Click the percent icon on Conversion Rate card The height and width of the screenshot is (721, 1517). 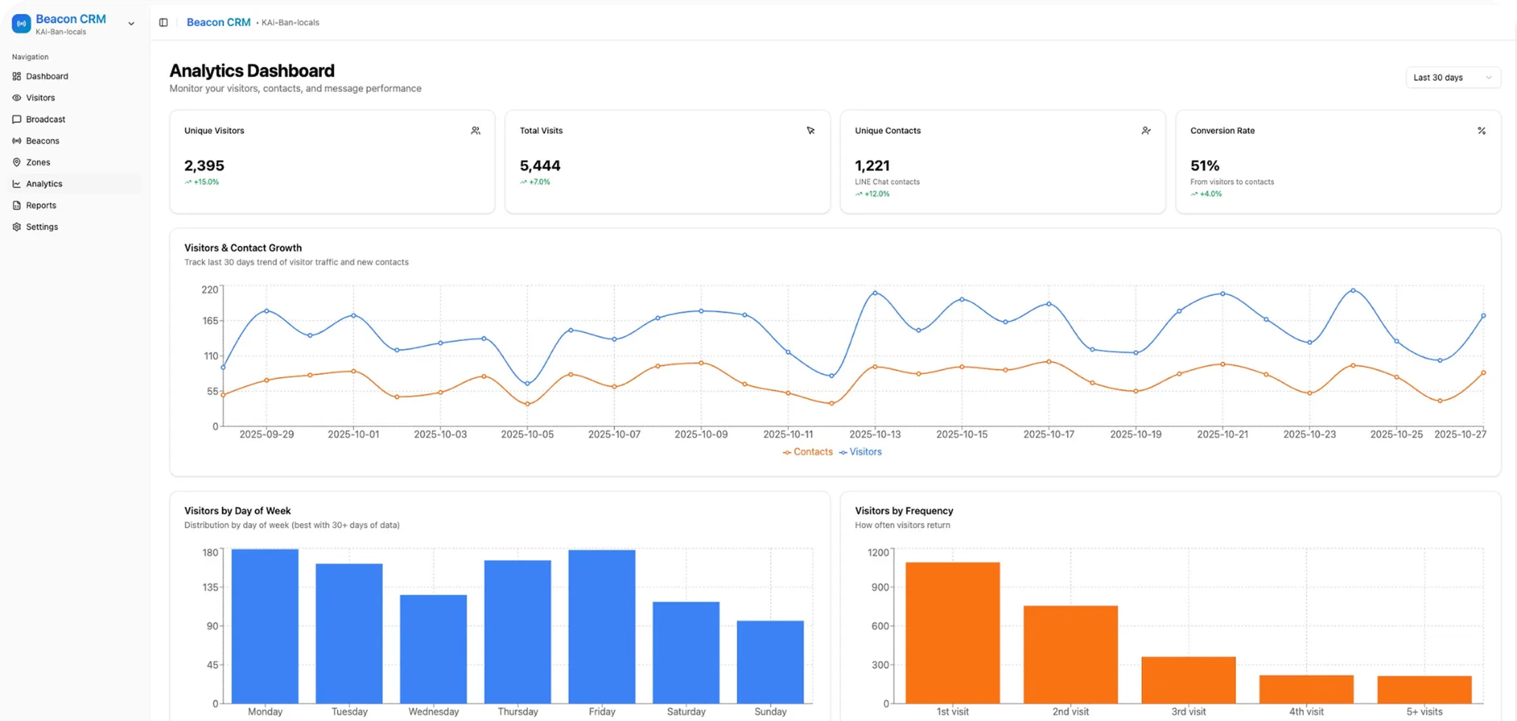point(1482,130)
